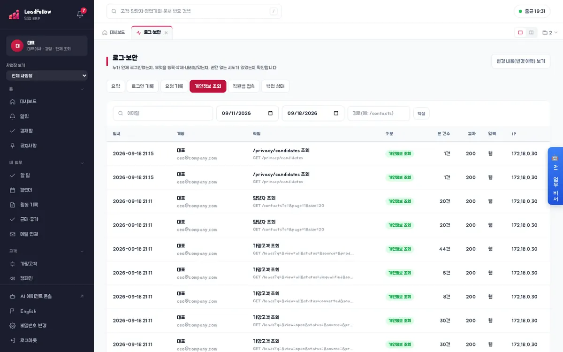This screenshot has height=352, width=563.
Task: Click the 출근 19:31 status button
Action: (532, 11)
